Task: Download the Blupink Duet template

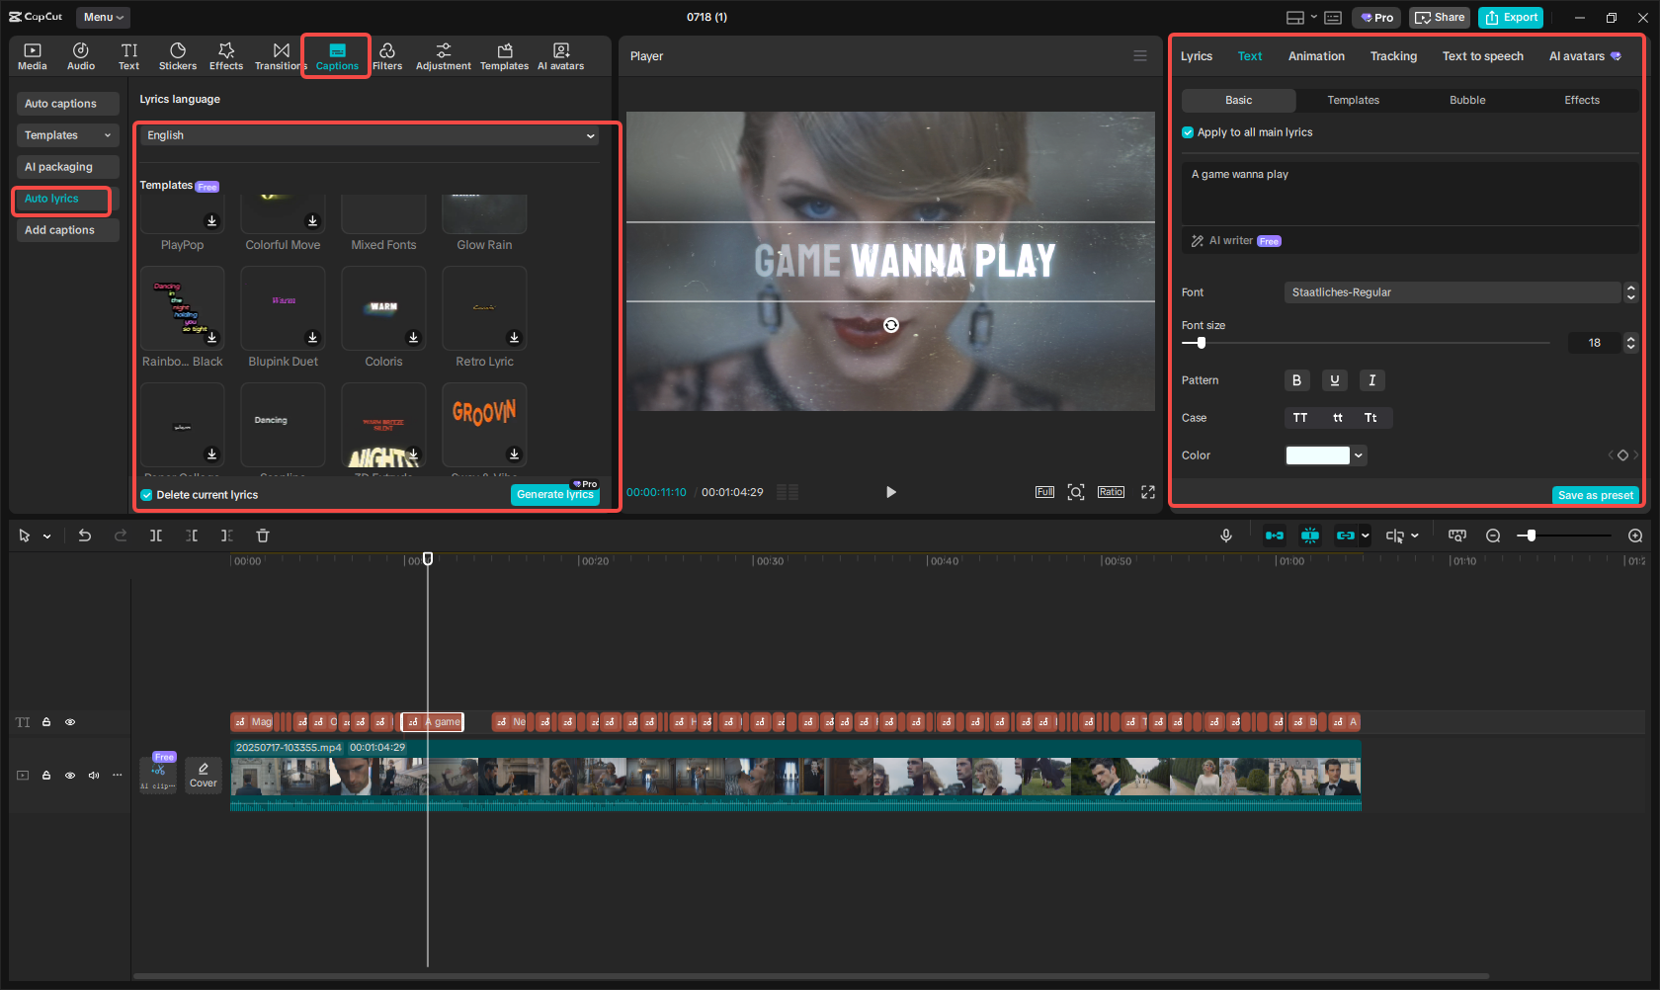Action: coord(313,337)
